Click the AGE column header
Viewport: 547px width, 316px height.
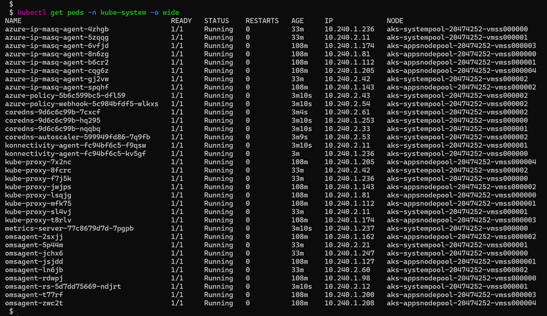(x=298, y=21)
